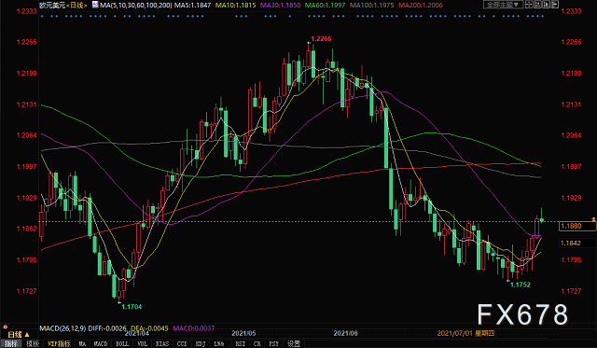Open the 全部主题 theme dropdown
Screen dimensions: 597x348
point(504,4)
